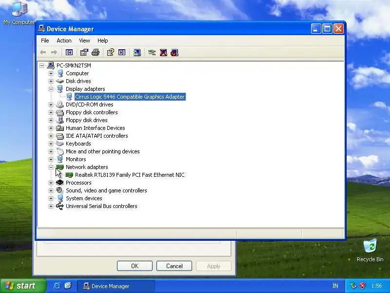Click the toolbar pane icon right of Help

[x=122, y=52]
